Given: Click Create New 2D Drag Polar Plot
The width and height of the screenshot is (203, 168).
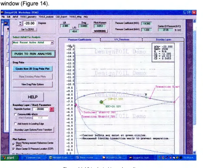Looking at the screenshot, I should (32, 69).
